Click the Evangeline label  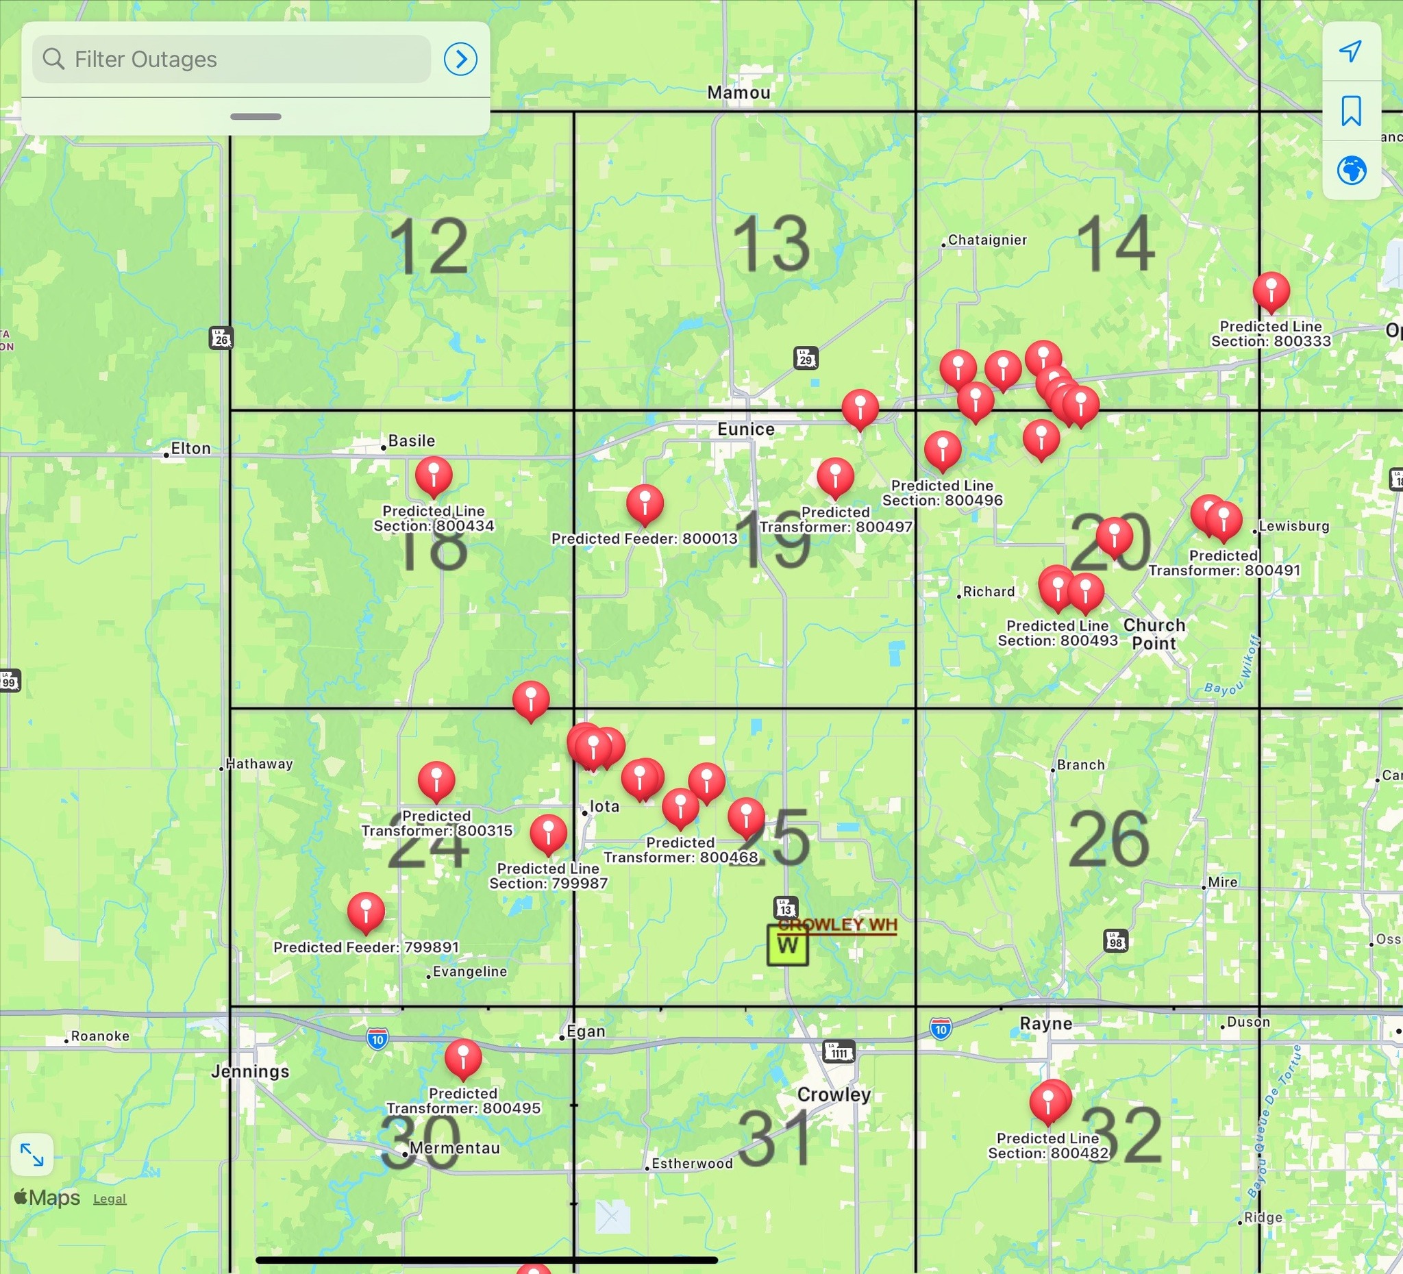(470, 972)
